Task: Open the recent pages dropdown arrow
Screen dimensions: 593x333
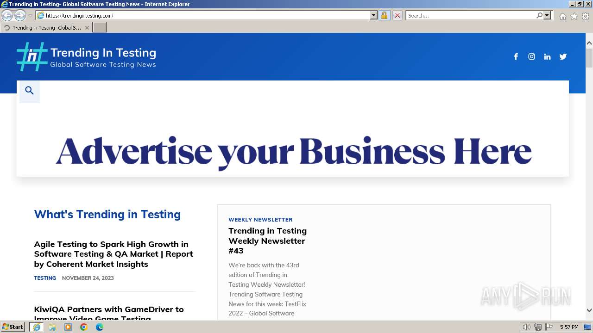Action: click(x=30, y=16)
